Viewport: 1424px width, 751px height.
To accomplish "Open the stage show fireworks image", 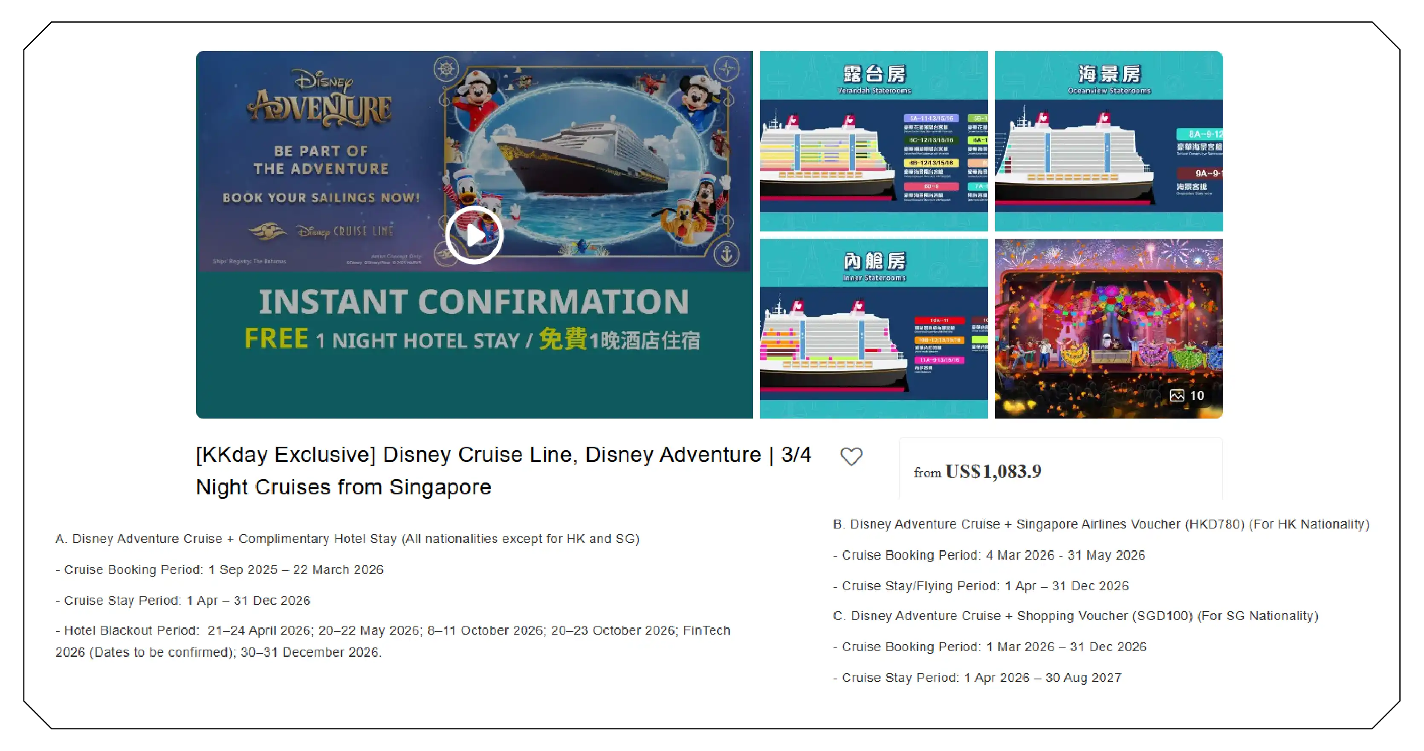I will point(1109,328).
